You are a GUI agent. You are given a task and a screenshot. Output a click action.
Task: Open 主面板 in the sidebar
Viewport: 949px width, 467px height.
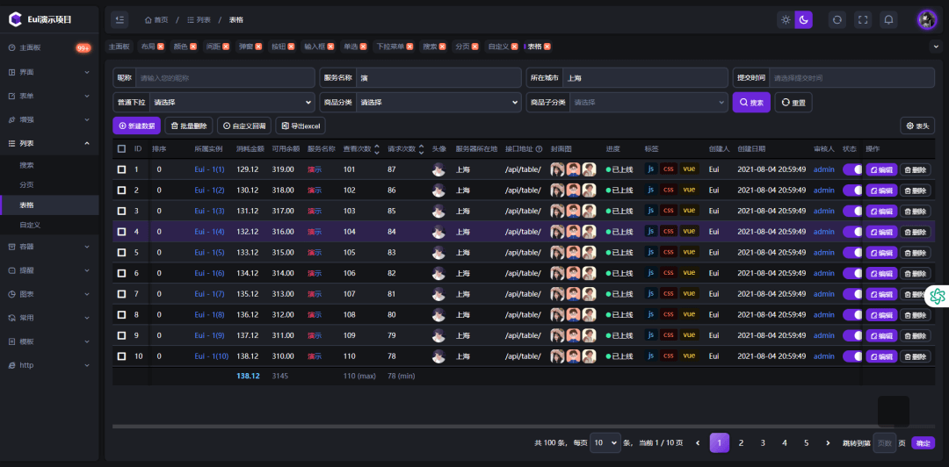click(x=49, y=47)
